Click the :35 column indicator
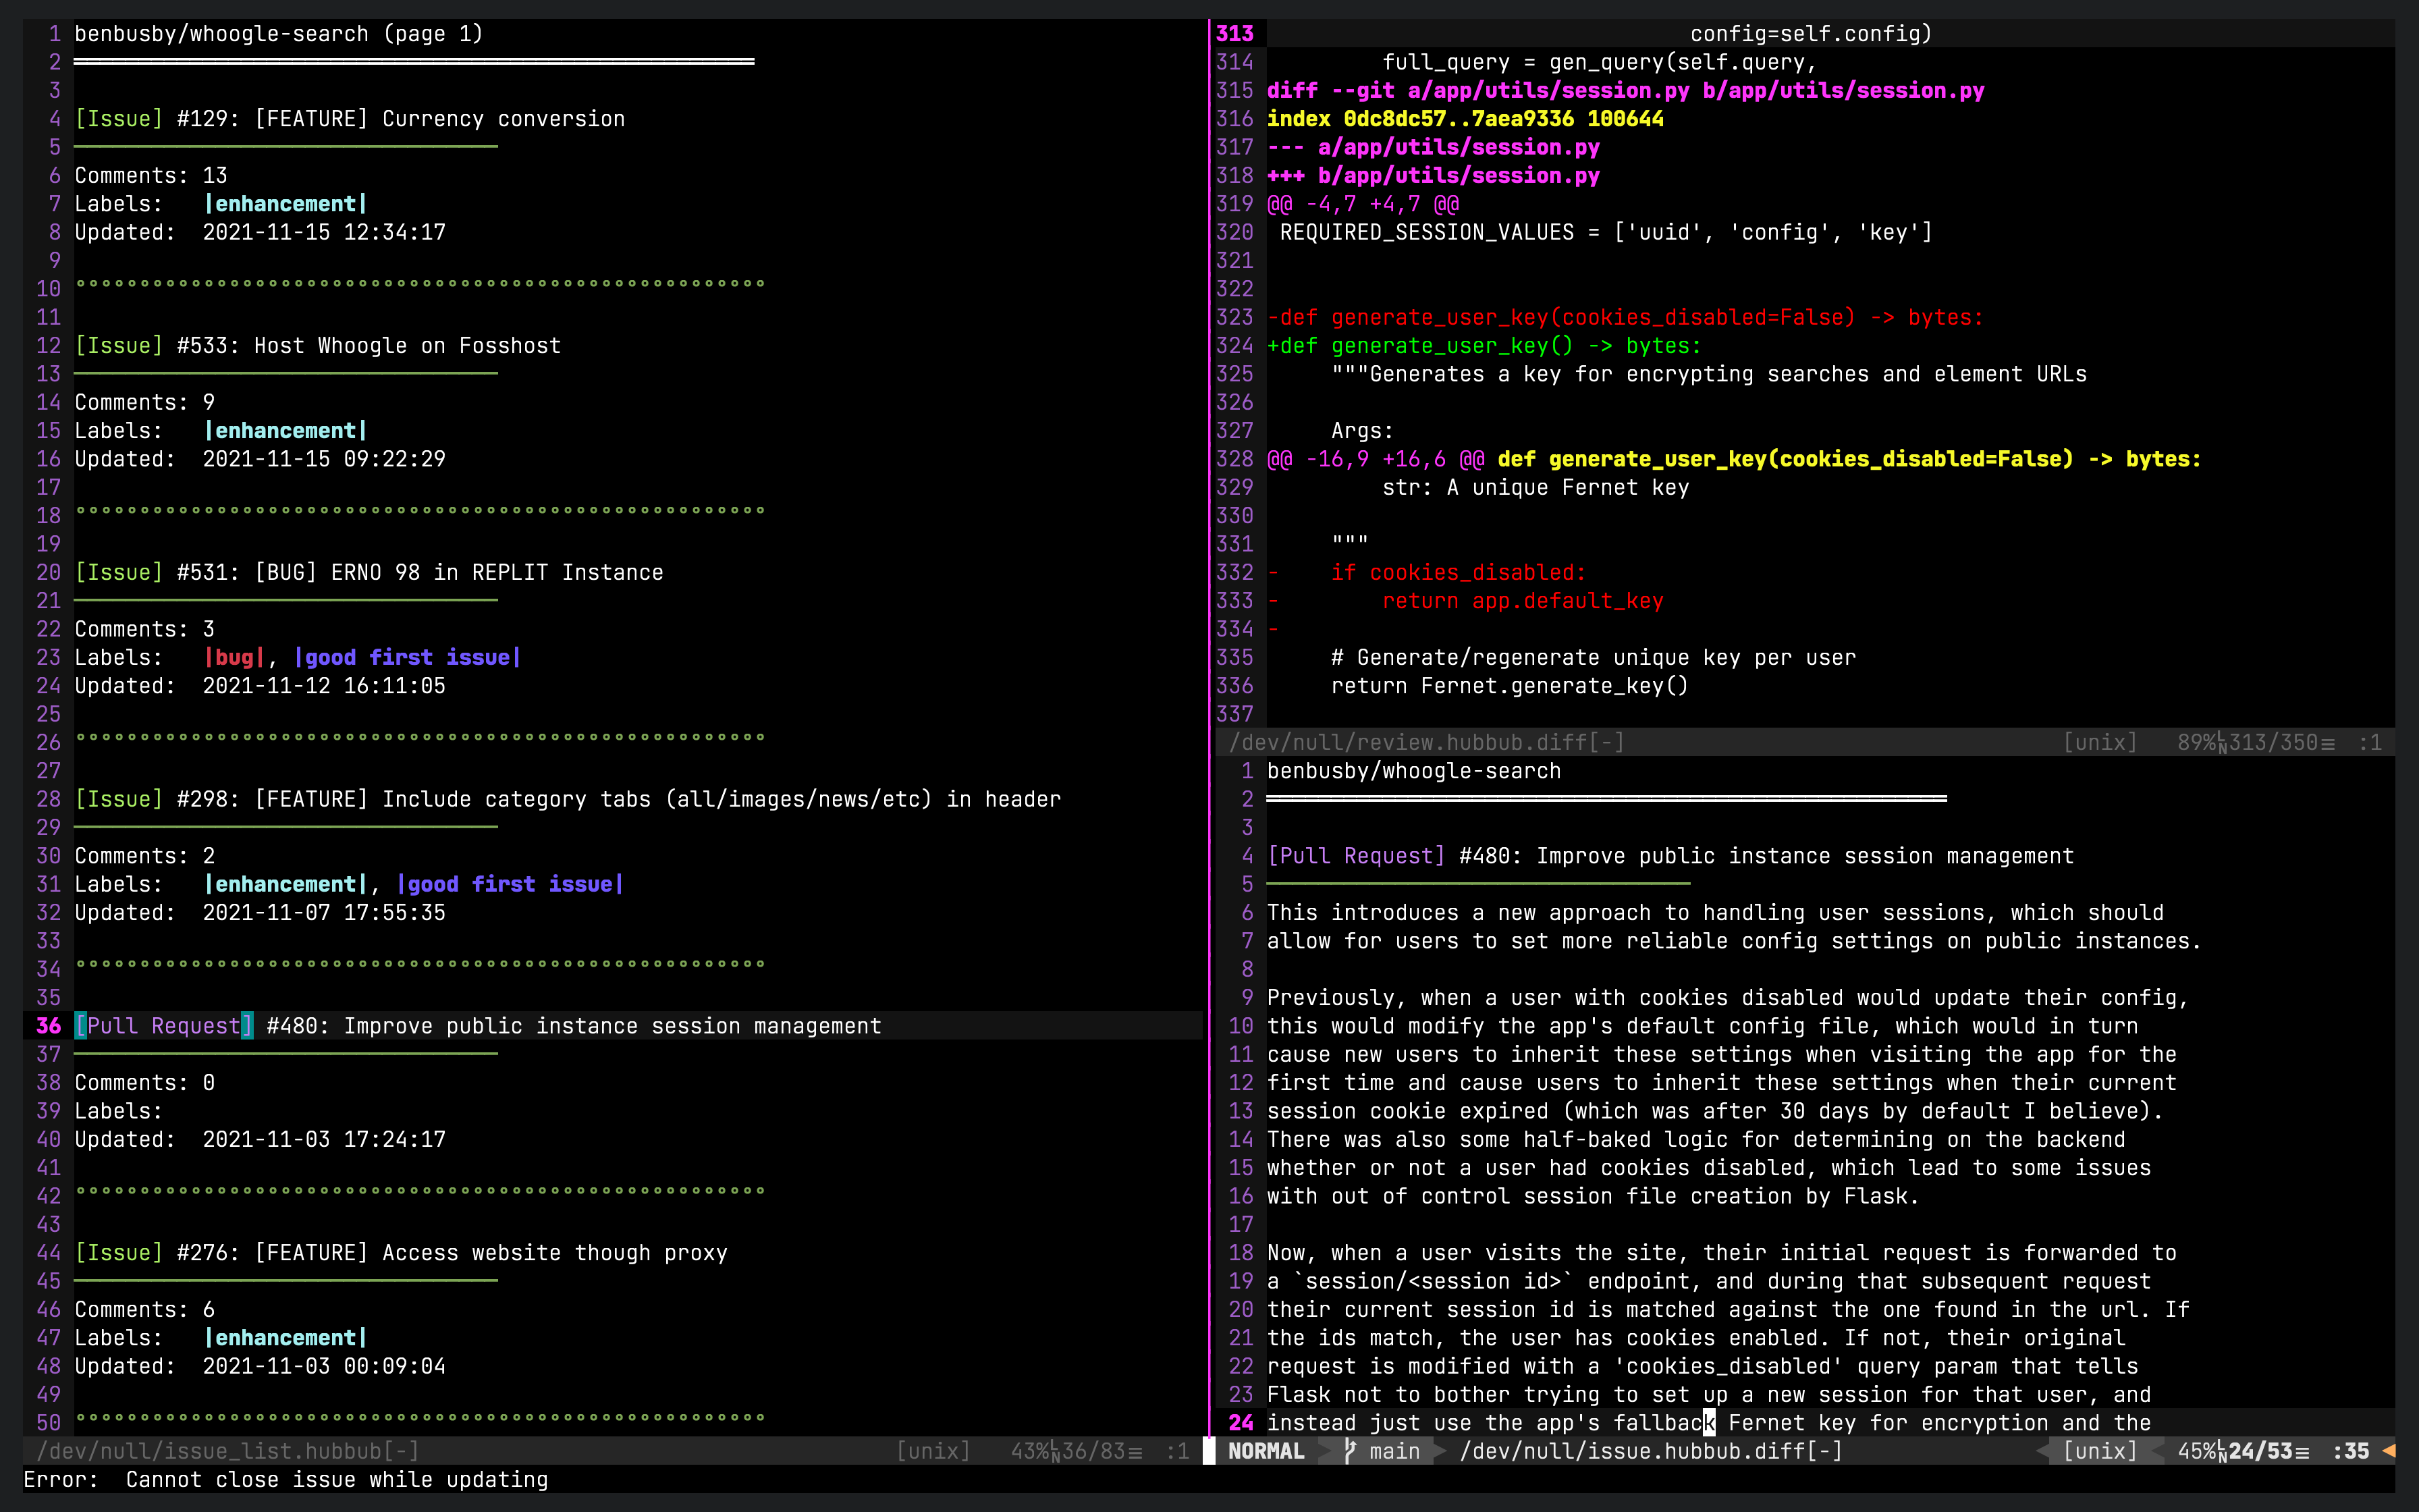The height and width of the screenshot is (1512, 2419). (x=2351, y=1451)
